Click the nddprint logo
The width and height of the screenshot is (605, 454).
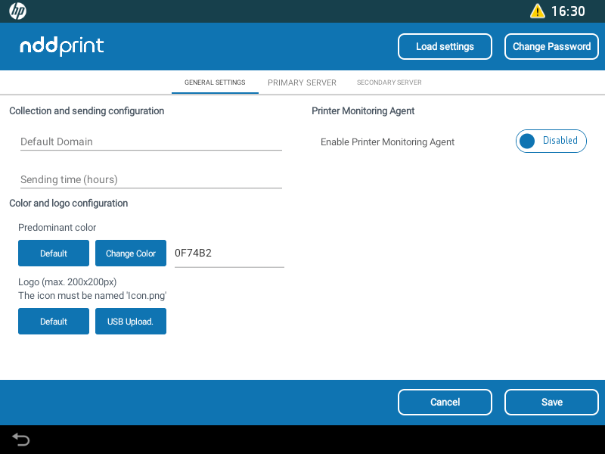tap(61, 46)
